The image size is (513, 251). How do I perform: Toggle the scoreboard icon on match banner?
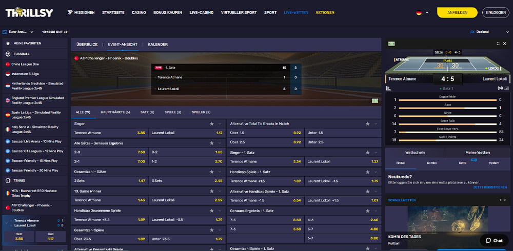[375, 101]
